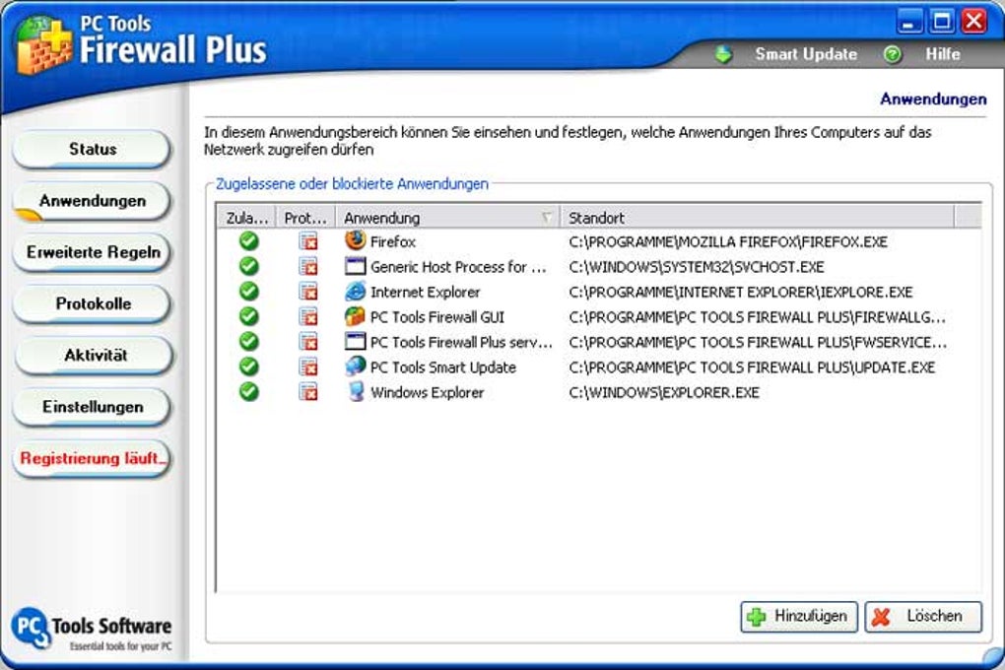The image size is (1005, 670).
Task: Click the FIREFOX.EXE location path
Action: [727, 241]
